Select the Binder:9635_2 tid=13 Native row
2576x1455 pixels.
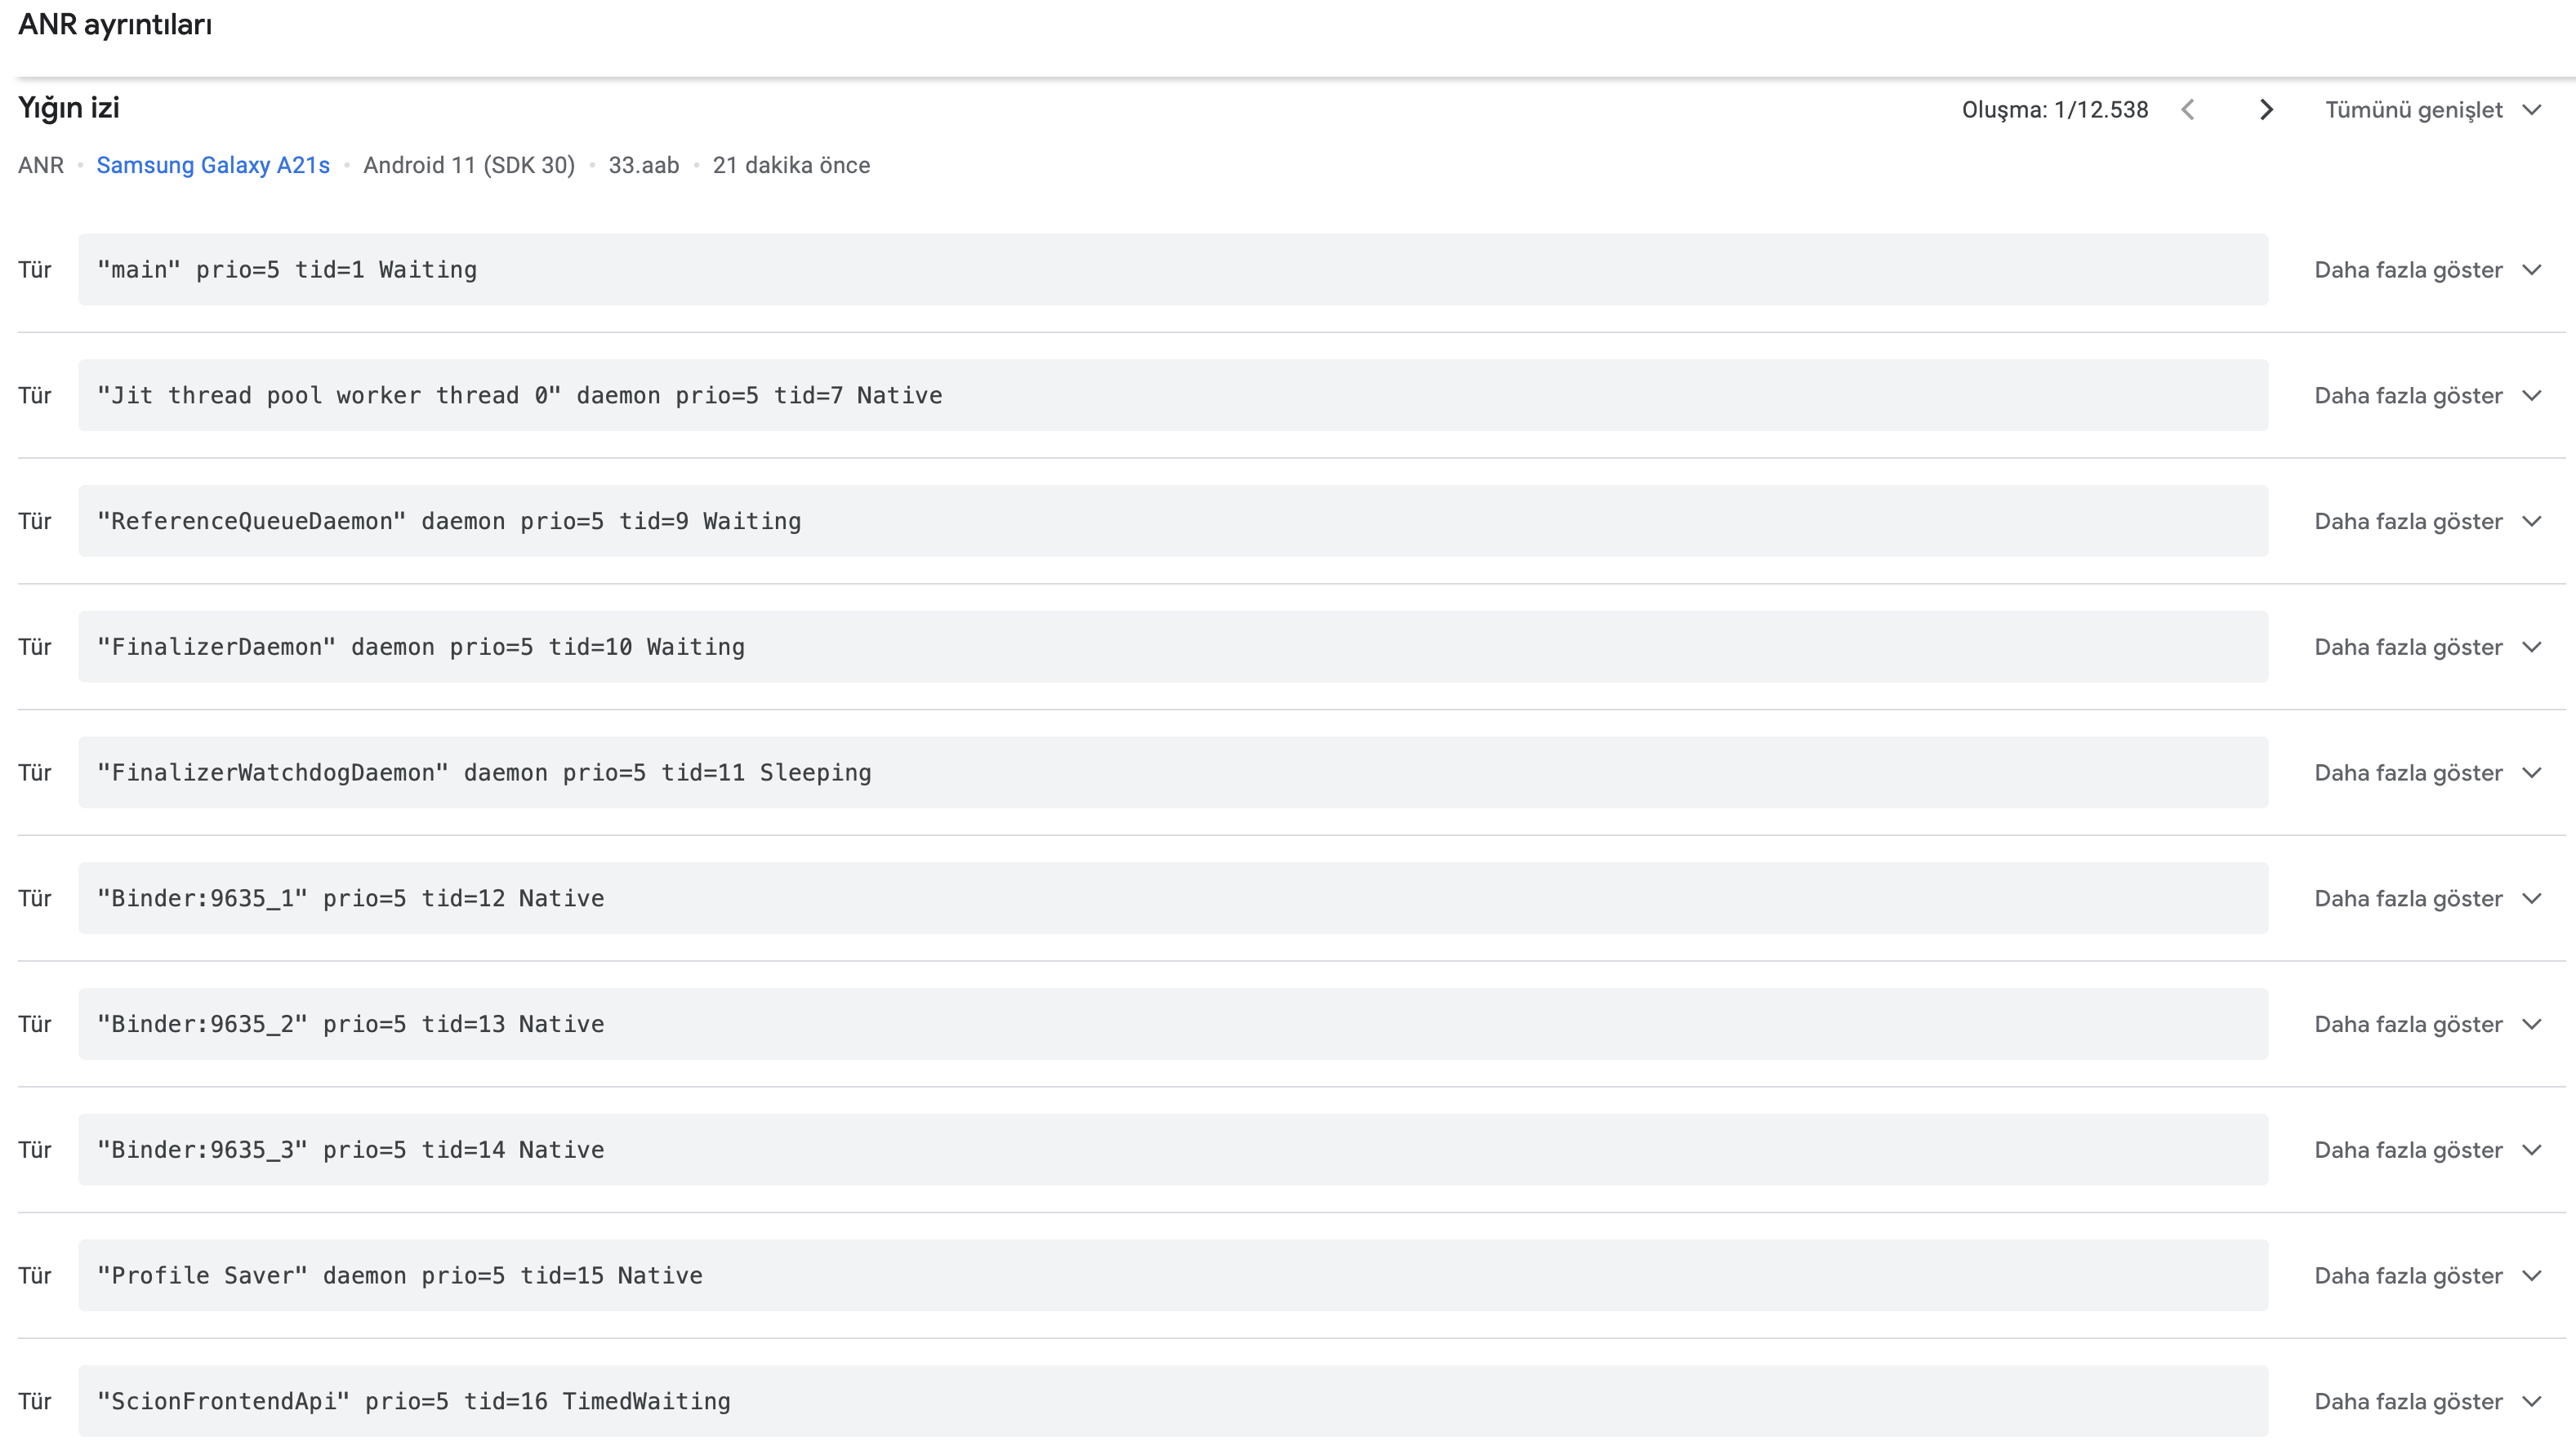(1173, 1024)
